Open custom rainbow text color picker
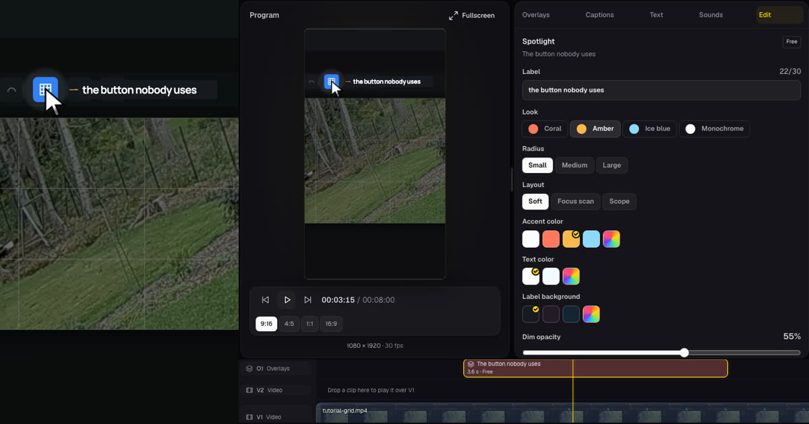809x424 pixels. coord(571,276)
